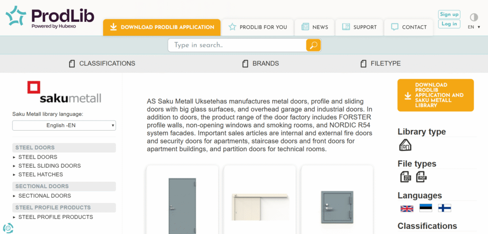Open the ProdLib For You tab

point(258,27)
